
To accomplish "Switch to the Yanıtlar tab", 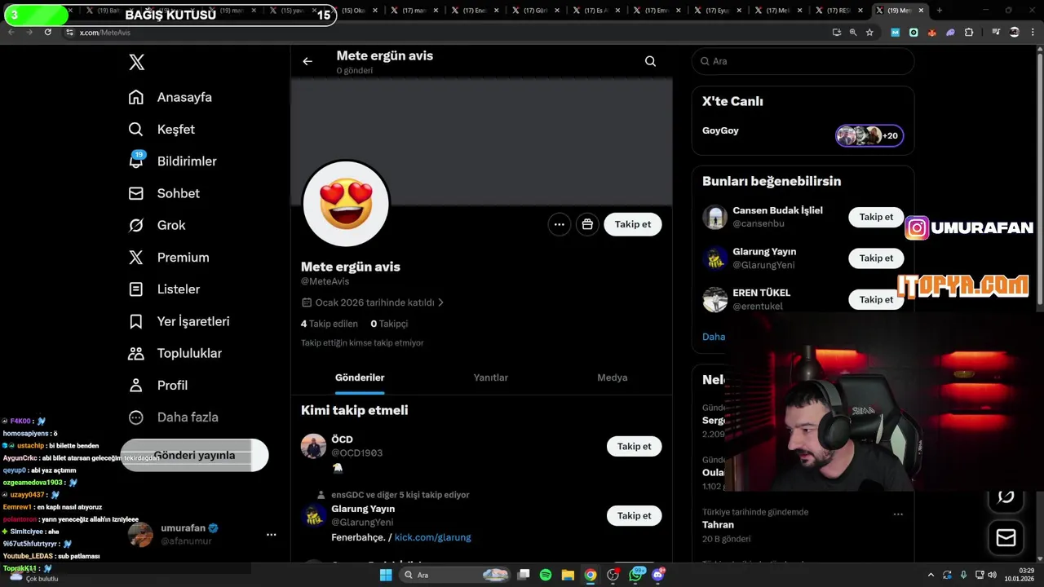I will [491, 377].
